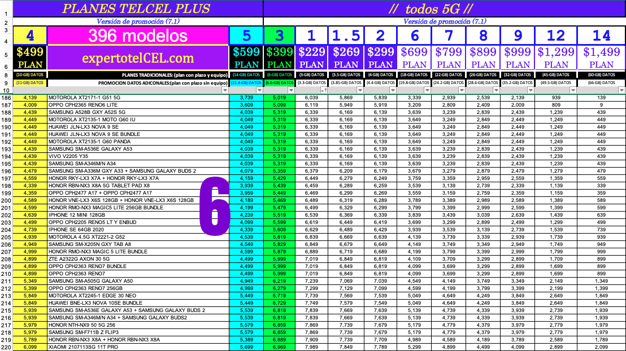
Task: Select the 'HONOR NTH-NX9 50 5G 256' cell
Action: point(138,325)
